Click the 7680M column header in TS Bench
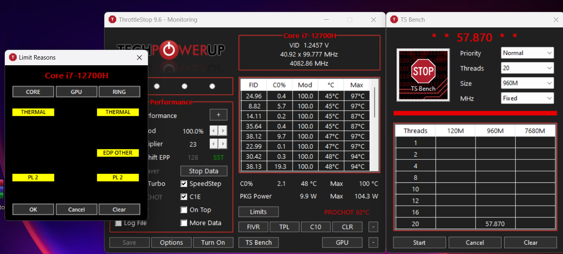This screenshot has width=563, height=254. click(x=535, y=131)
